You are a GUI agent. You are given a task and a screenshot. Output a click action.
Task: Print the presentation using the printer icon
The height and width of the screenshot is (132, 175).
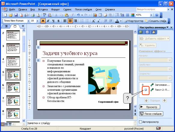click(33, 15)
